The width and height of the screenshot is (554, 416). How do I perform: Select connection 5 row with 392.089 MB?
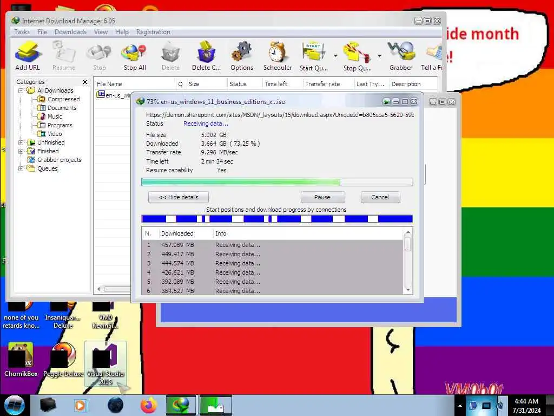coord(273,282)
